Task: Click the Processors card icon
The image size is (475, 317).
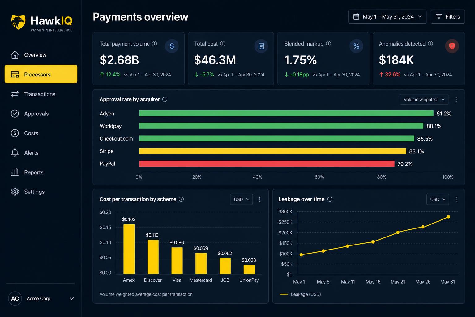Action: tap(15, 74)
